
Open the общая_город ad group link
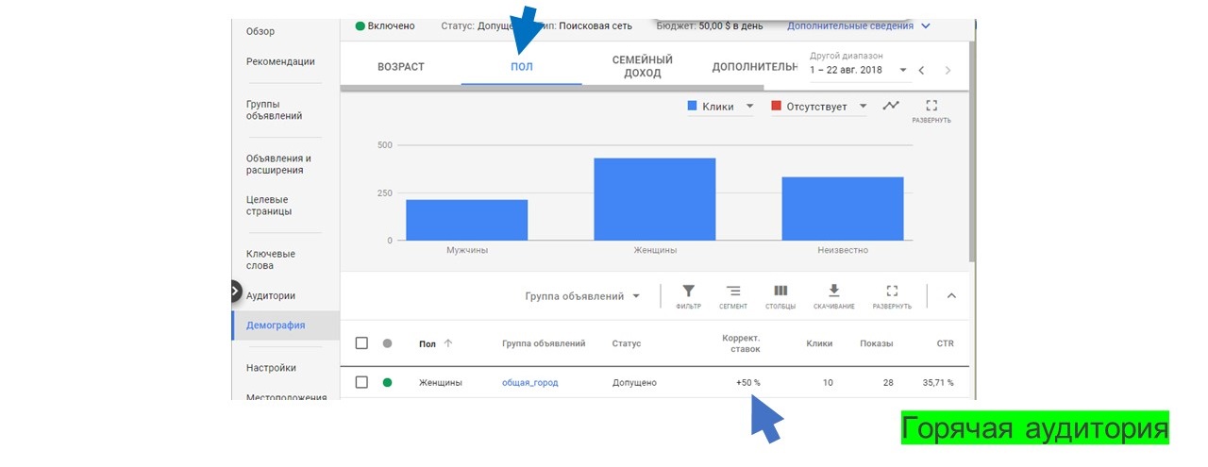530,382
